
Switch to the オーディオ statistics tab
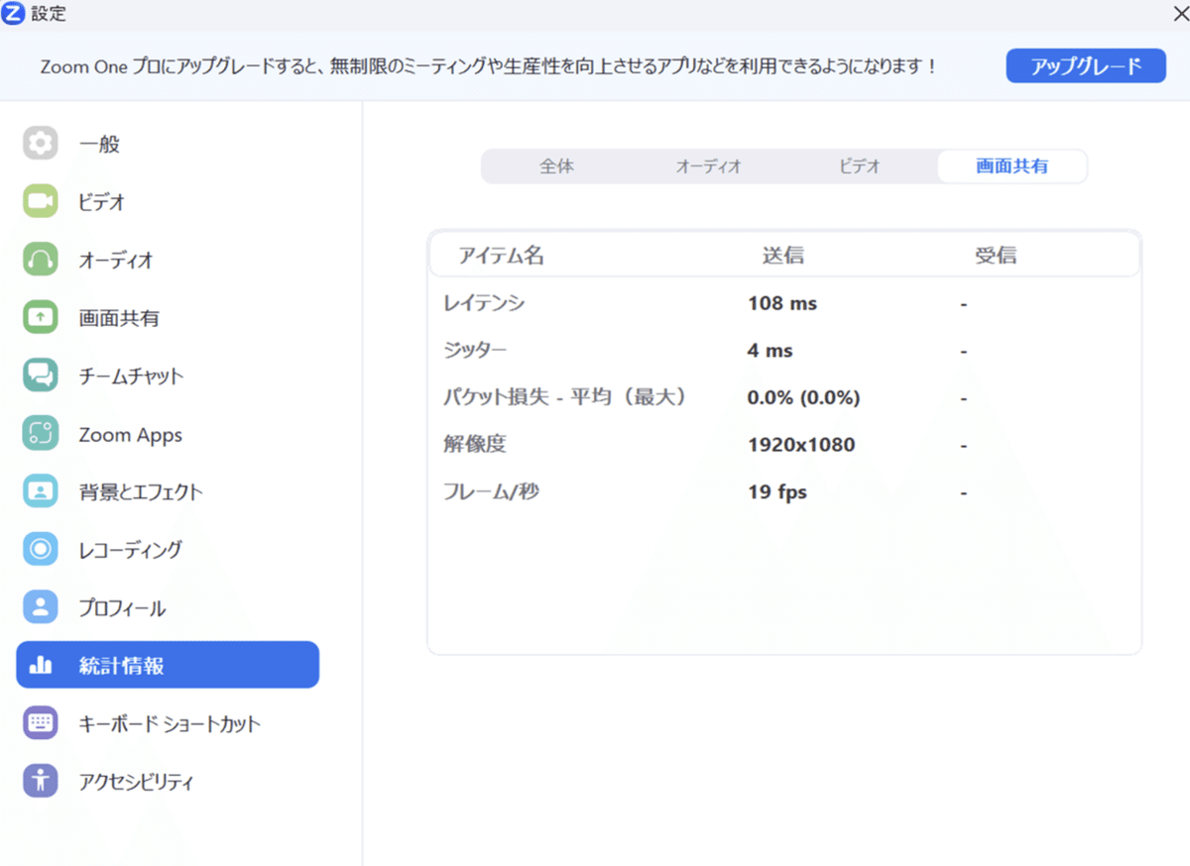pyautogui.click(x=708, y=166)
